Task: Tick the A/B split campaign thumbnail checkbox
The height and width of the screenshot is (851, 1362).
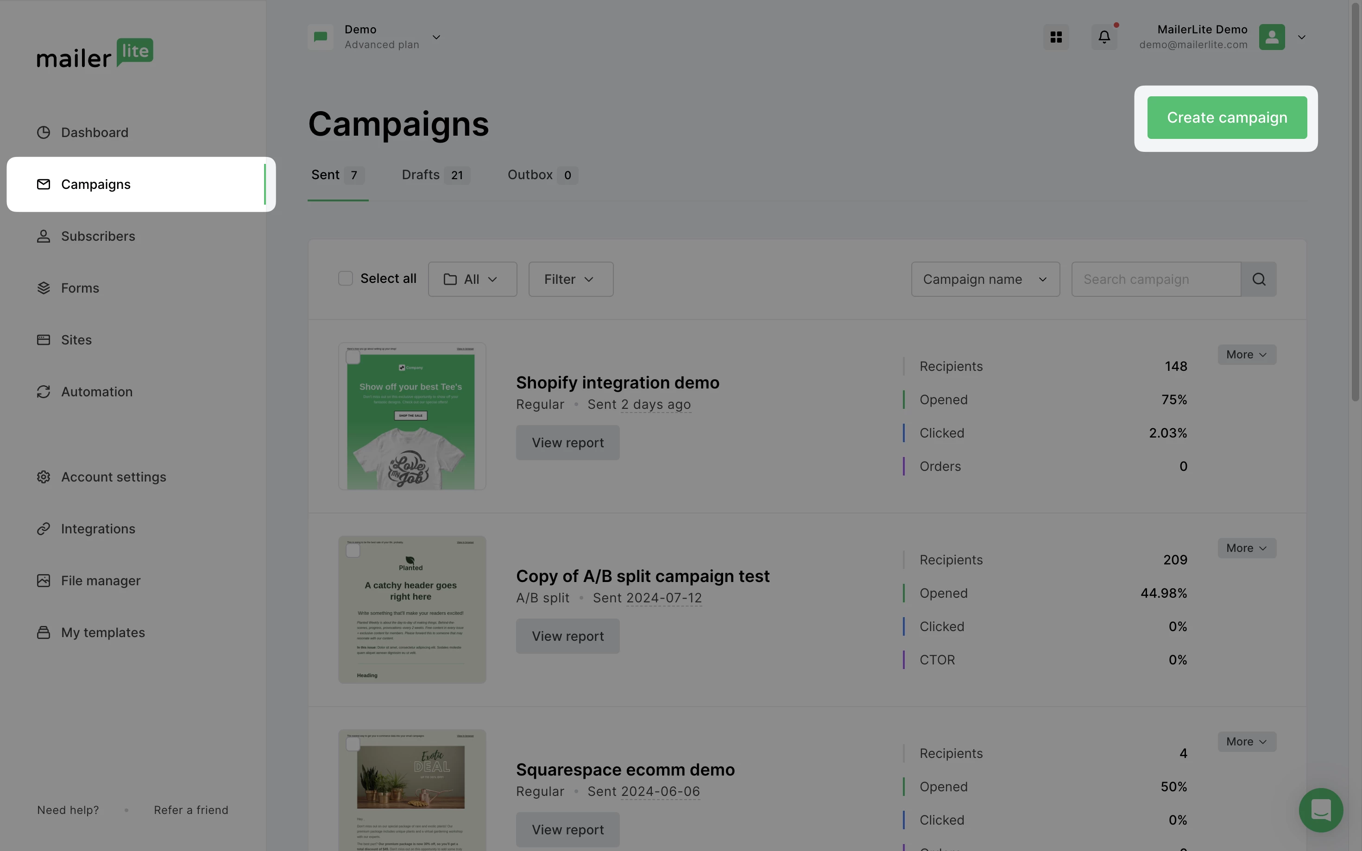Action: 353,551
